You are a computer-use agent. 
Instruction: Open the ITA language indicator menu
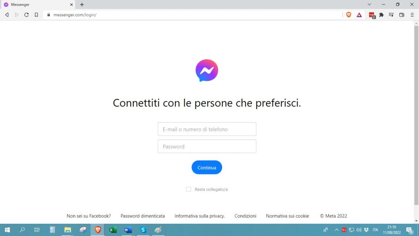pos(376,230)
